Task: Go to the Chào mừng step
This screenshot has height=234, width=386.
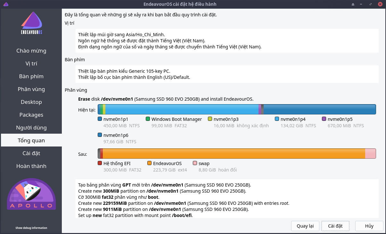Action: point(31,51)
